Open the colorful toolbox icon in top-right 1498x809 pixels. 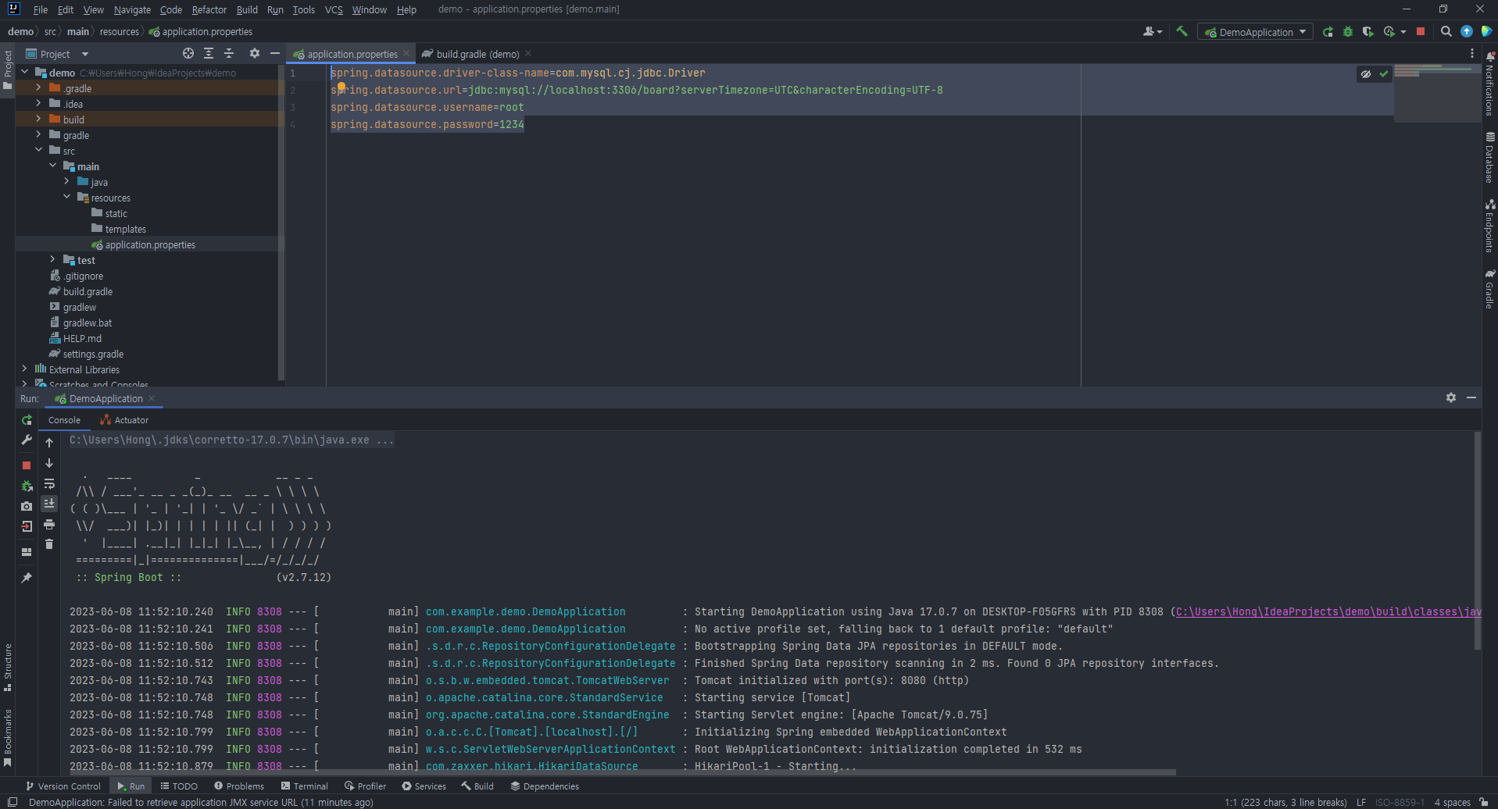tap(1486, 32)
